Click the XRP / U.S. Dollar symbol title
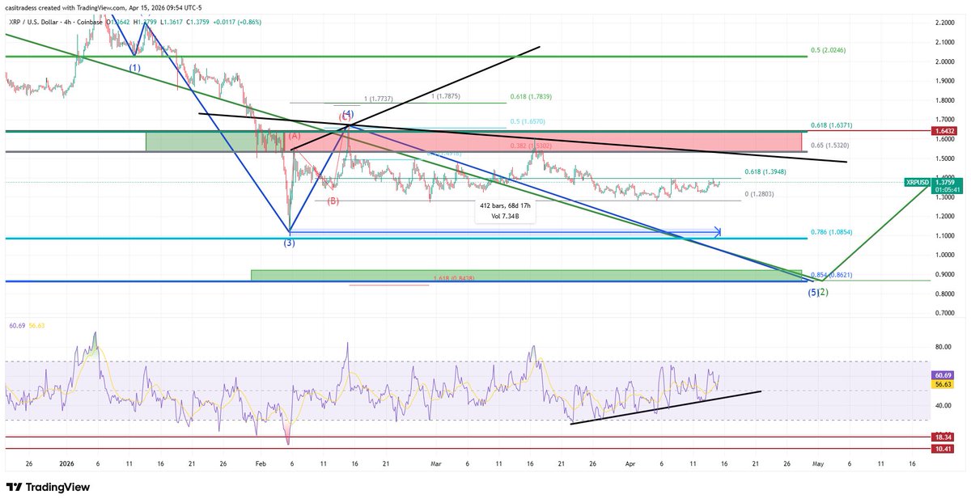971x503 pixels. click(x=32, y=22)
